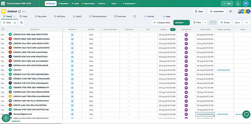Open Updated column sort badge dropdown
251x124 pixels.
point(173,30)
